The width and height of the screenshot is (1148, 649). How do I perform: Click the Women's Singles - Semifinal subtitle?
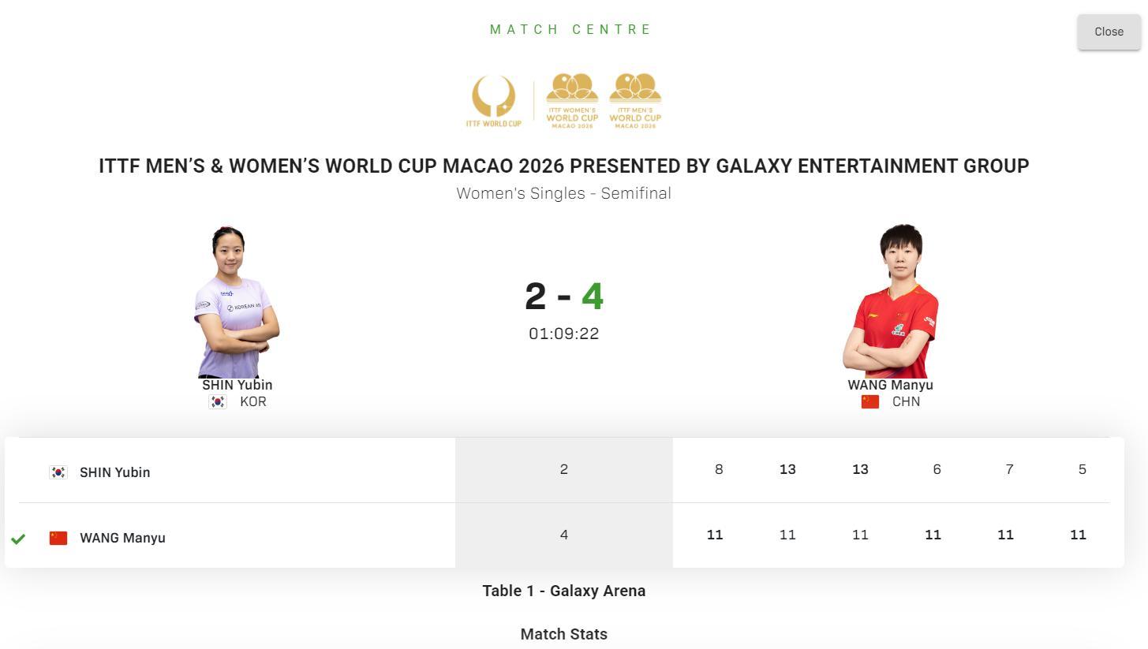(x=563, y=193)
